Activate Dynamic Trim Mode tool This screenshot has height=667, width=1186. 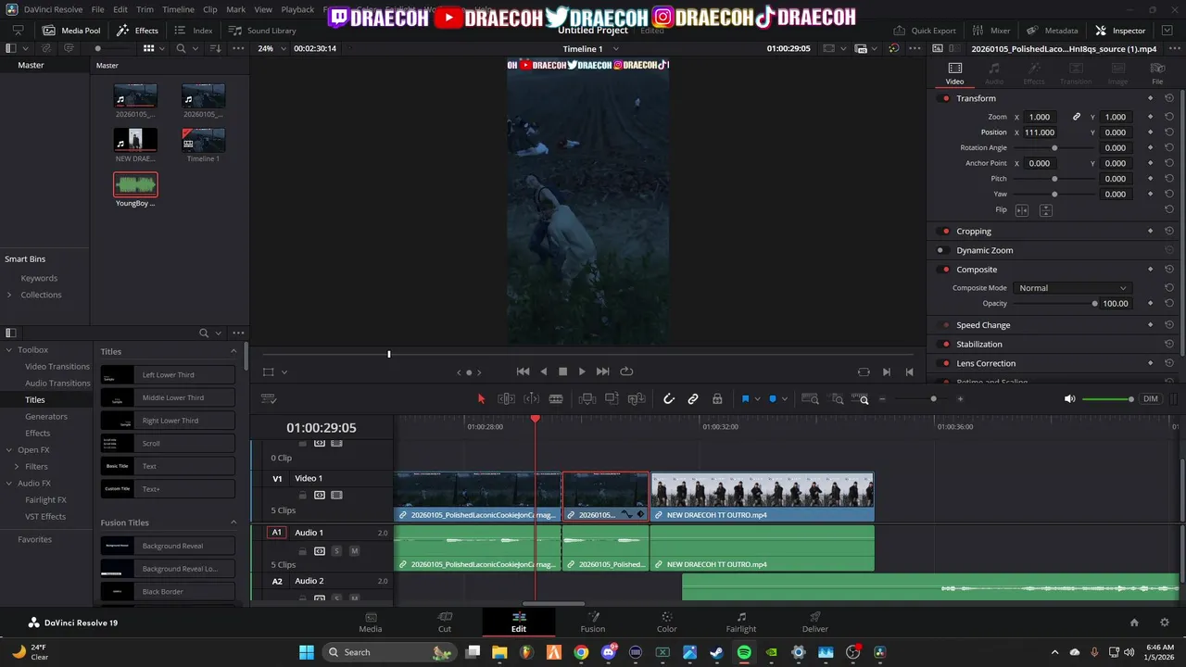532,399
